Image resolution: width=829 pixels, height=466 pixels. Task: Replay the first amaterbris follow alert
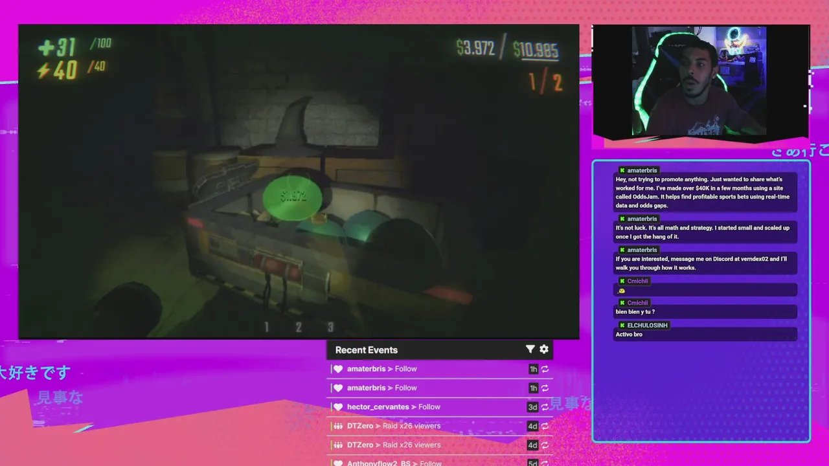click(x=545, y=370)
